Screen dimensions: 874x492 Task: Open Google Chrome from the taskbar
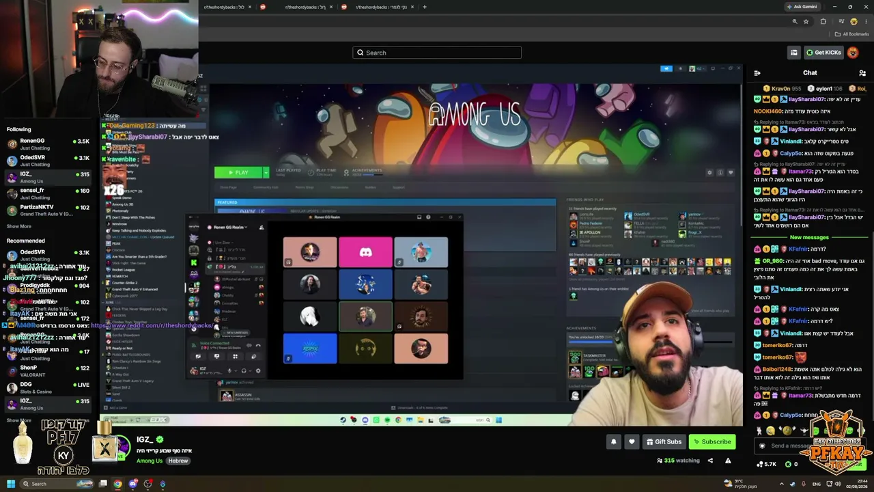point(118,484)
